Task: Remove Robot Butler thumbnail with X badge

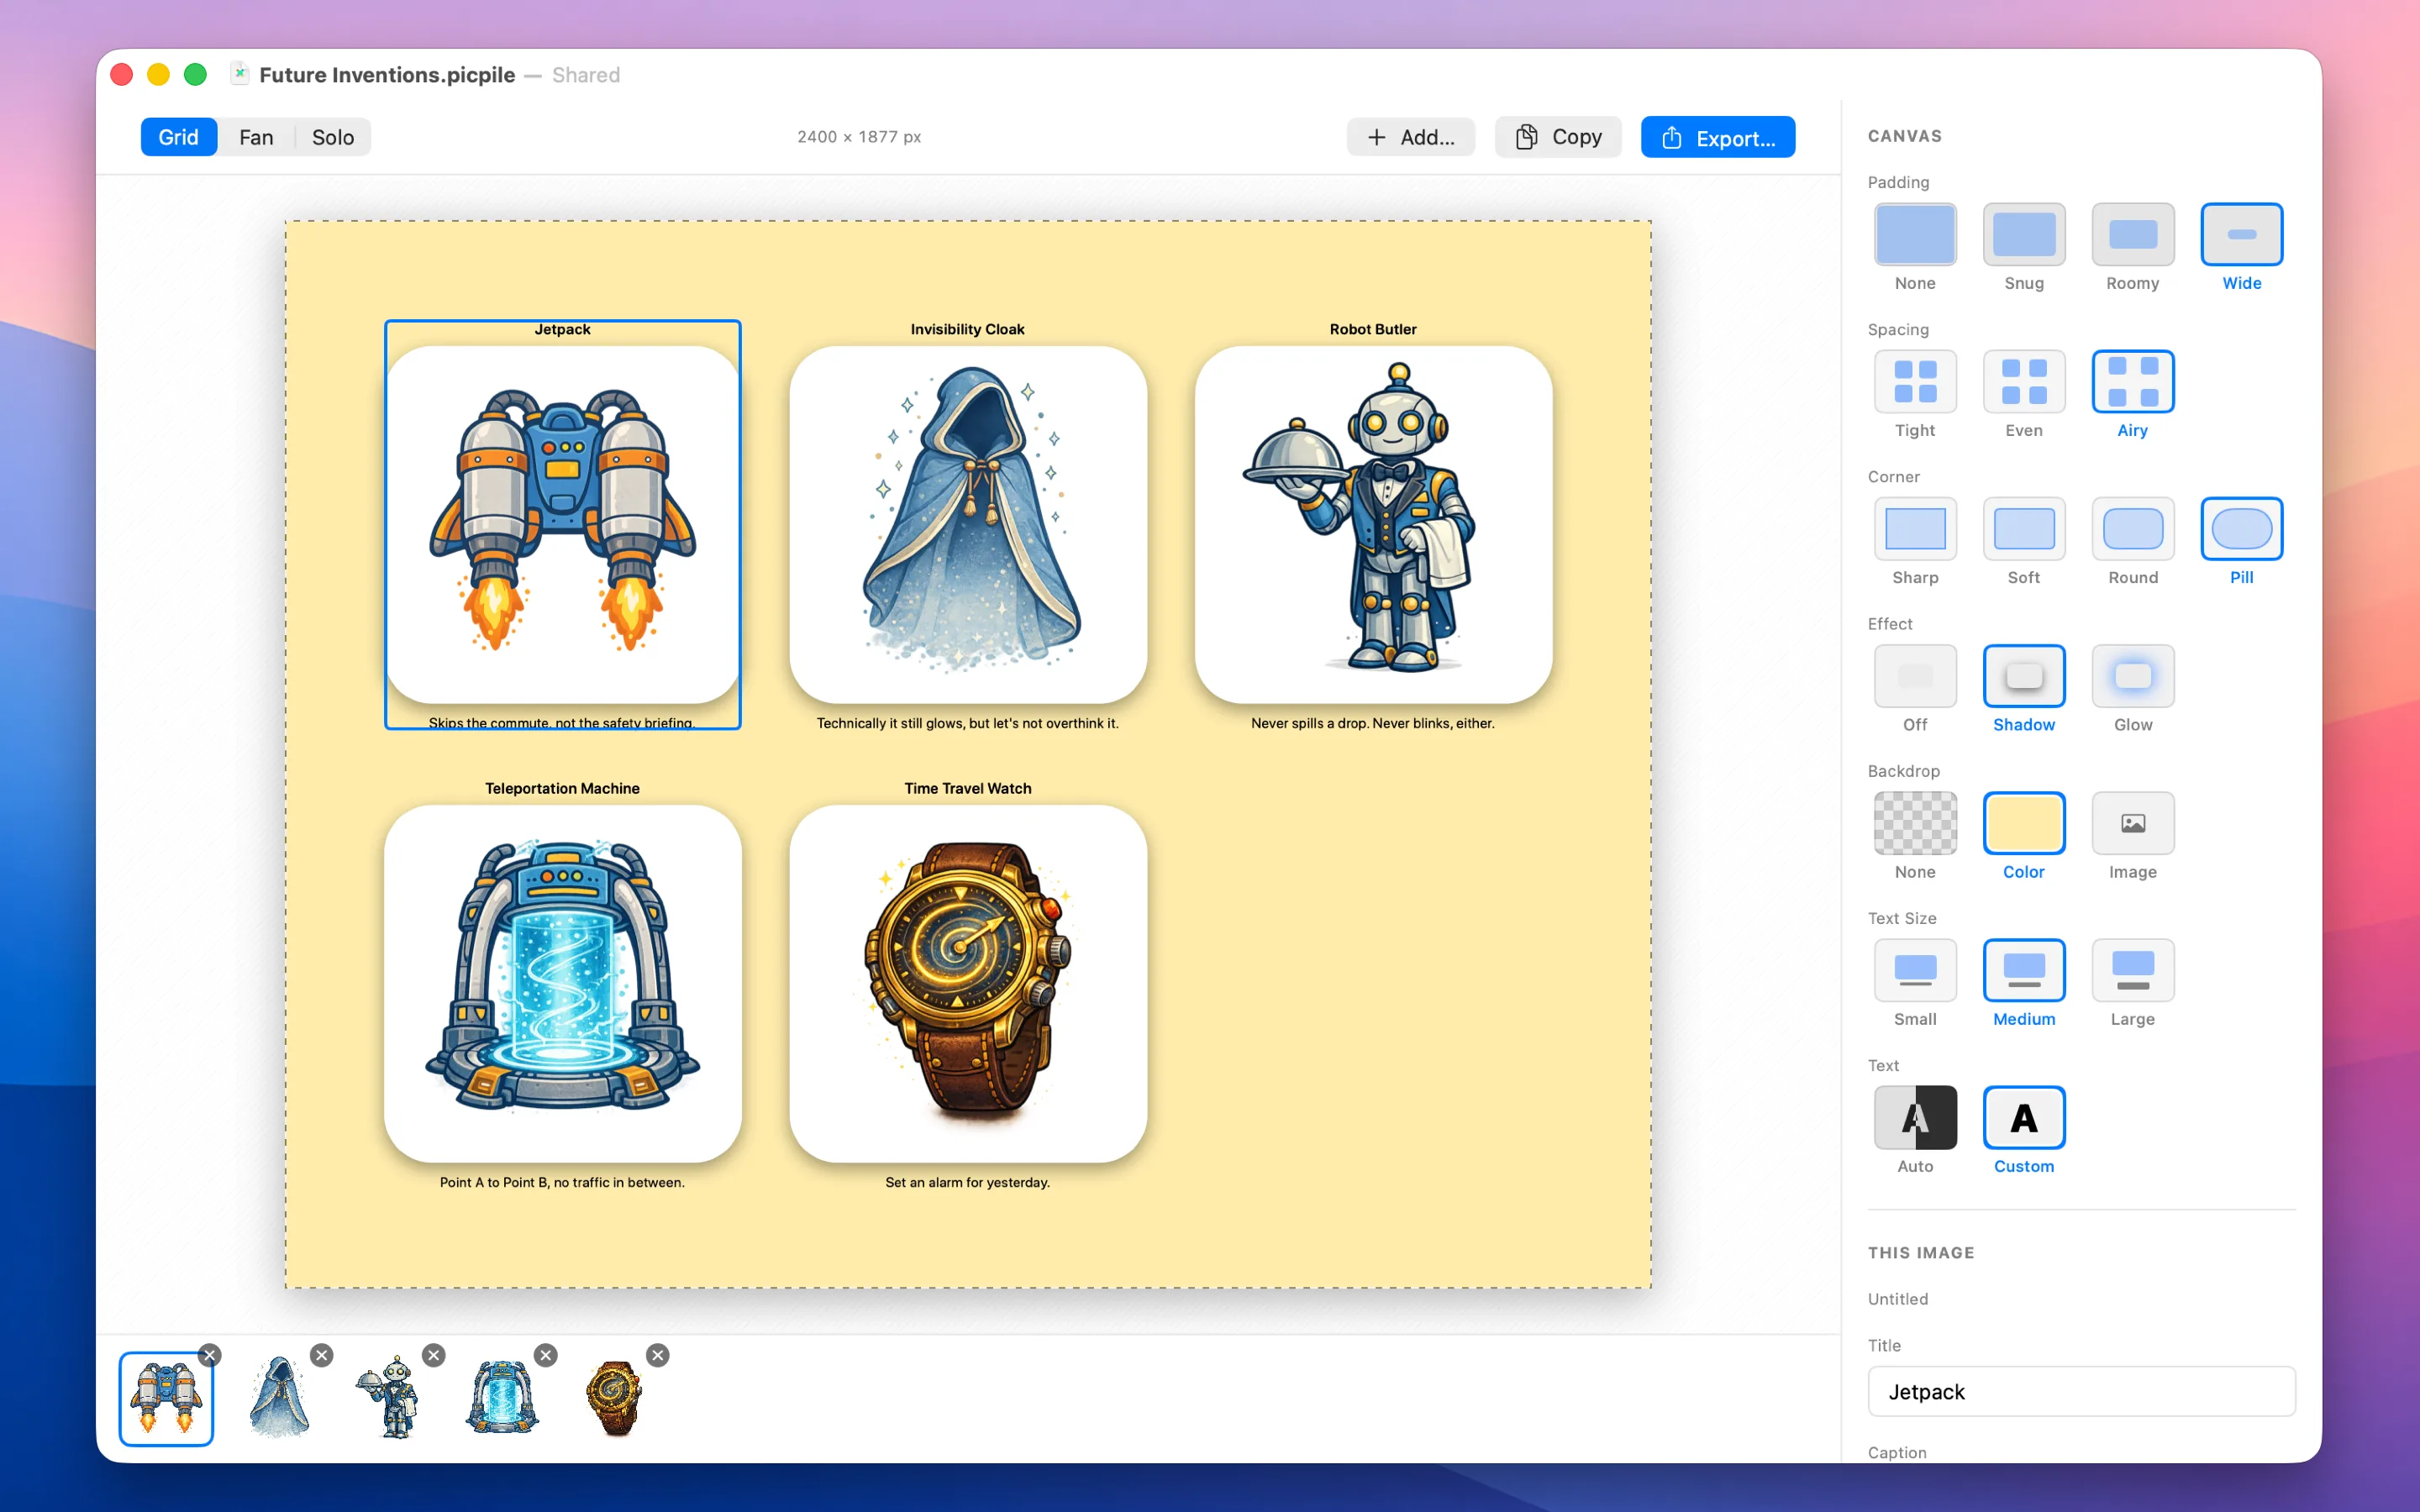Action: click(433, 1355)
